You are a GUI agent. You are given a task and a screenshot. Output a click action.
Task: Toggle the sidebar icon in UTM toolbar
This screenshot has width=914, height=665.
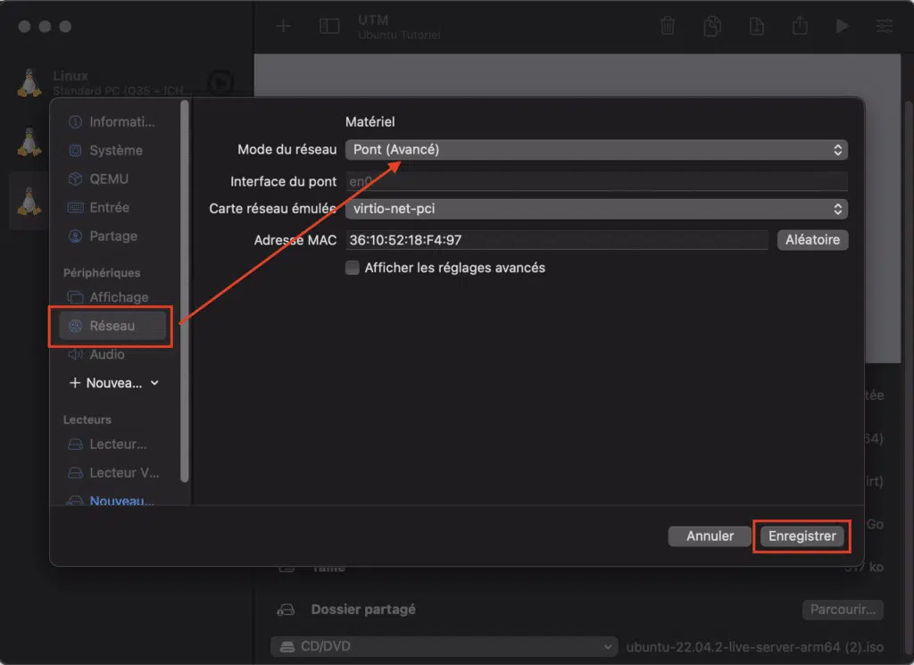point(329,26)
